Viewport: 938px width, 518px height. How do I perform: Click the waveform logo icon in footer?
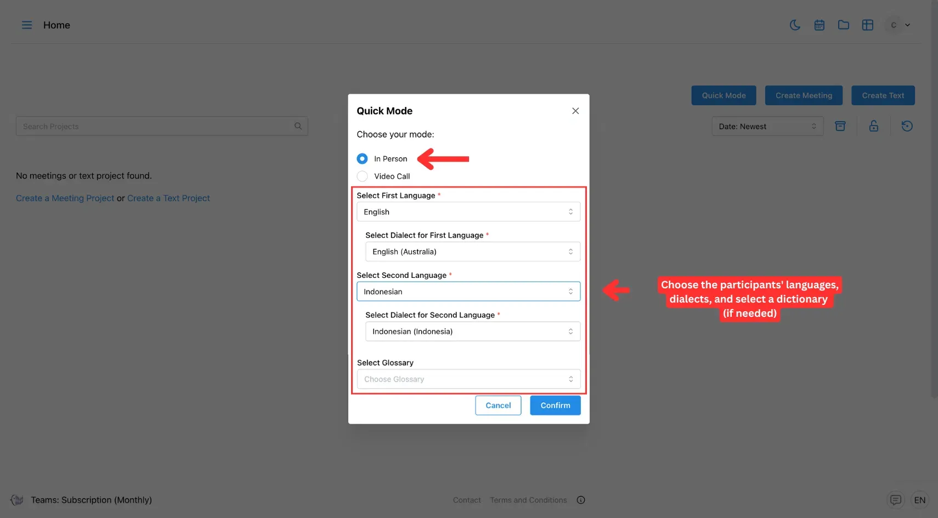(x=17, y=500)
